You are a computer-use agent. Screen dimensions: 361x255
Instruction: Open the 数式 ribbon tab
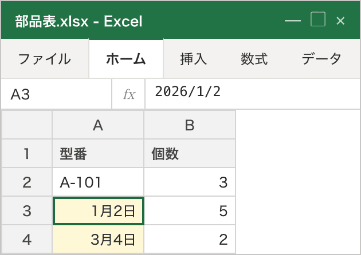coord(254,59)
